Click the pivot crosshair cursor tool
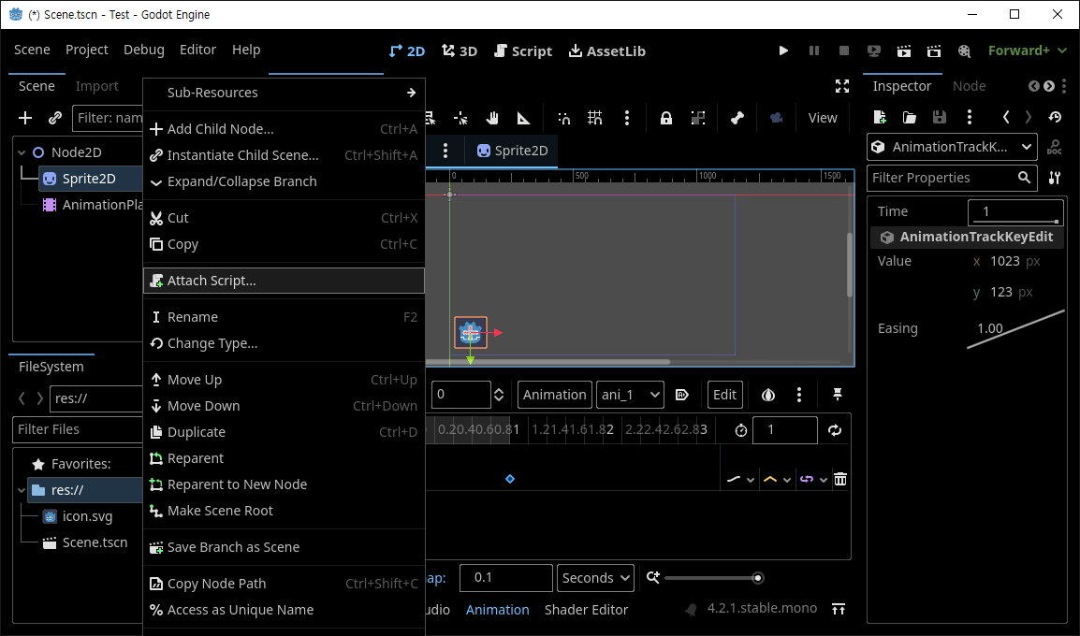This screenshot has width=1080, height=636. point(460,118)
